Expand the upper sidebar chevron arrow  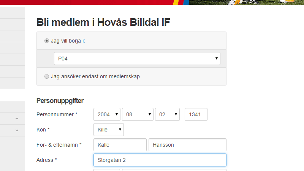tap(17, 119)
